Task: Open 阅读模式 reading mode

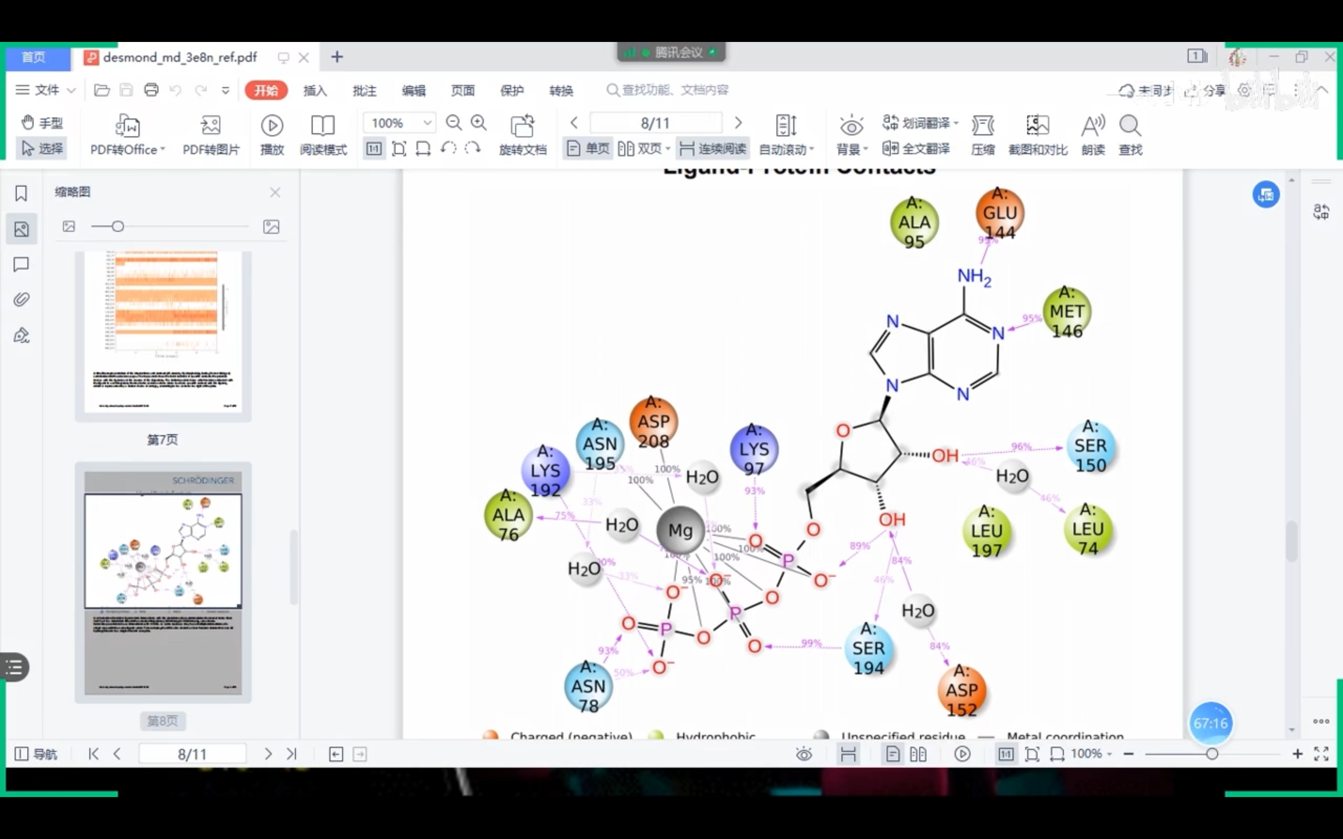Action: coord(323,135)
